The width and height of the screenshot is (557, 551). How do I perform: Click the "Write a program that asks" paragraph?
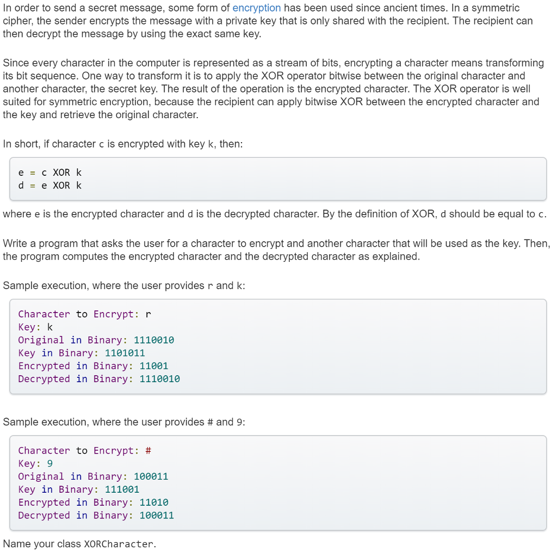276,250
